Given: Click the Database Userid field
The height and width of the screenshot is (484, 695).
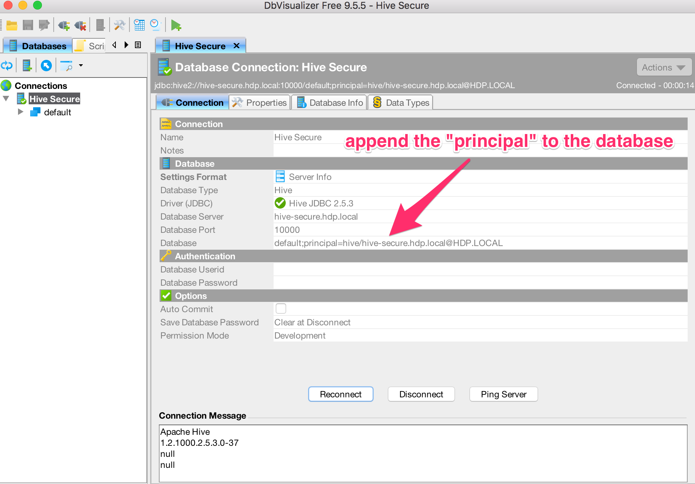Looking at the screenshot, I should pos(480,269).
